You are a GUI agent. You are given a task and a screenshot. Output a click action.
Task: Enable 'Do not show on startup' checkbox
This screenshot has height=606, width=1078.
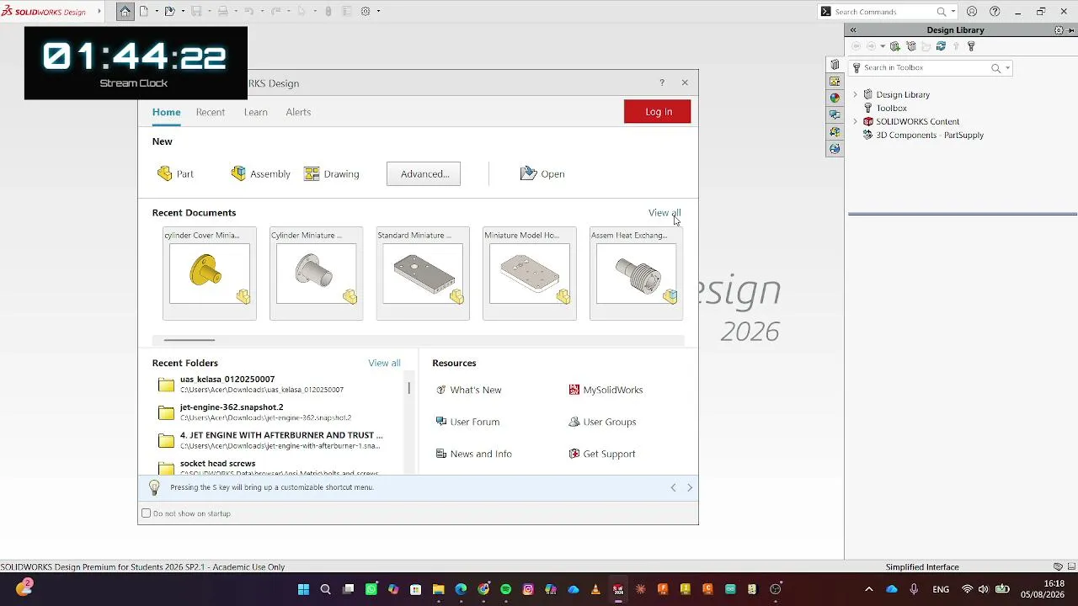click(147, 513)
